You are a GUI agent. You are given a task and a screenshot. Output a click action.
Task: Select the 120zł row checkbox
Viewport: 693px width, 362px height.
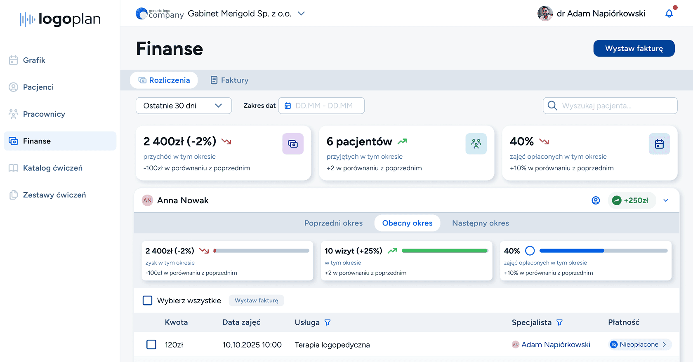pos(151,345)
